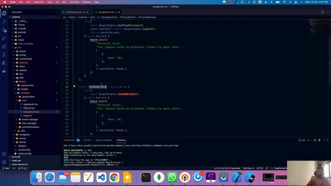The image size is (331, 186).
Task: Open the Docker whale view in activity bar
Action: pos(4,71)
